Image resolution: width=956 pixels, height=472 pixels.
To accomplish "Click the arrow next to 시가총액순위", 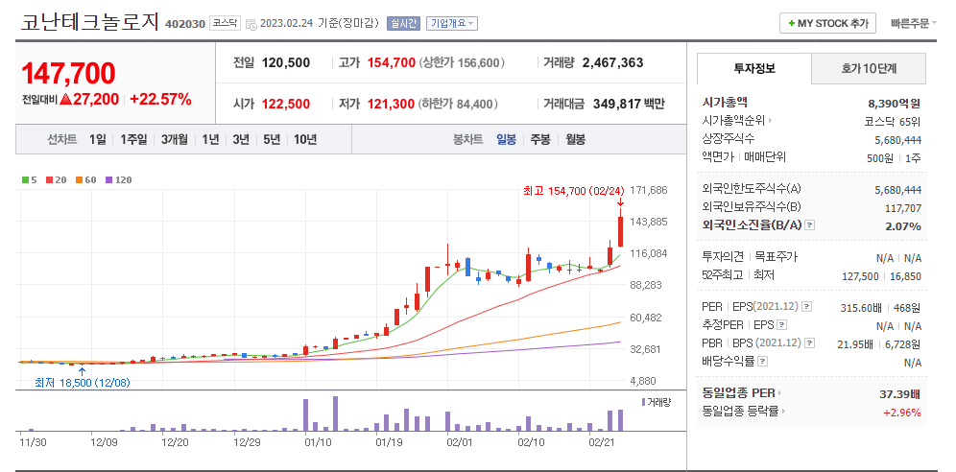I will pos(770,121).
